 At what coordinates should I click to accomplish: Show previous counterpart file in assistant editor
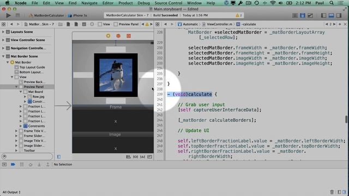327,24
